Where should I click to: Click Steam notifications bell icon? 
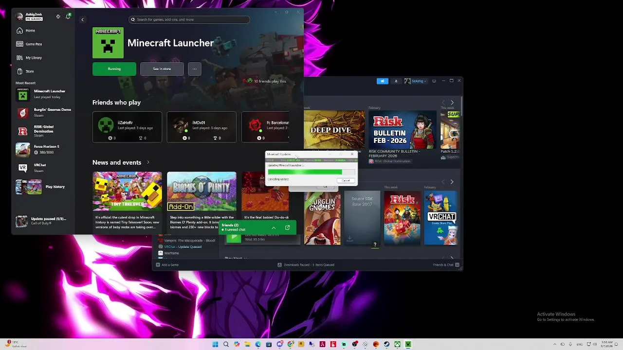click(x=396, y=81)
